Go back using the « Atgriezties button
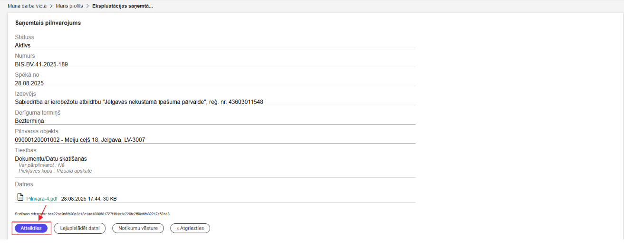The height and width of the screenshot is (248, 624). point(190,228)
